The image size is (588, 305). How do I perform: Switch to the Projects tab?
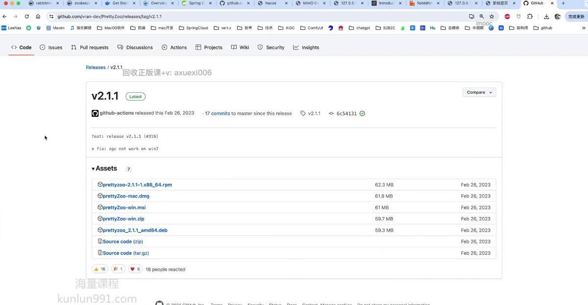tap(209, 47)
